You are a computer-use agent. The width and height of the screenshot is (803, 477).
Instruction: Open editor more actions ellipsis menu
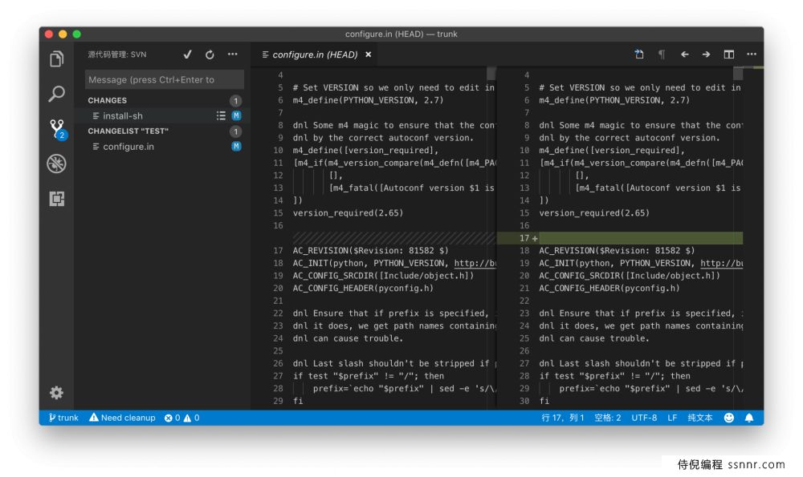pos(752,55)
